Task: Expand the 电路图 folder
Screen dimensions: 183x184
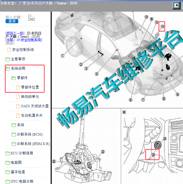Action: point(16,162)
